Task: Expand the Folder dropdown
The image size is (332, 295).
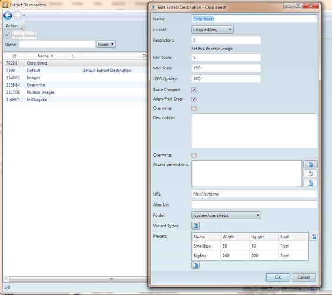Action: (x=226, y=215)
